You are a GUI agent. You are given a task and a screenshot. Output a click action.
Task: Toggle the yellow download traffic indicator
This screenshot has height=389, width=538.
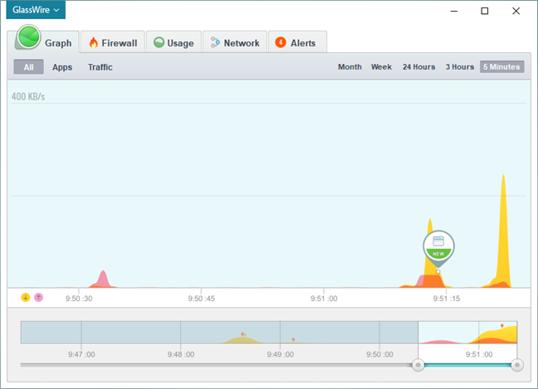[x=26, y=297]
